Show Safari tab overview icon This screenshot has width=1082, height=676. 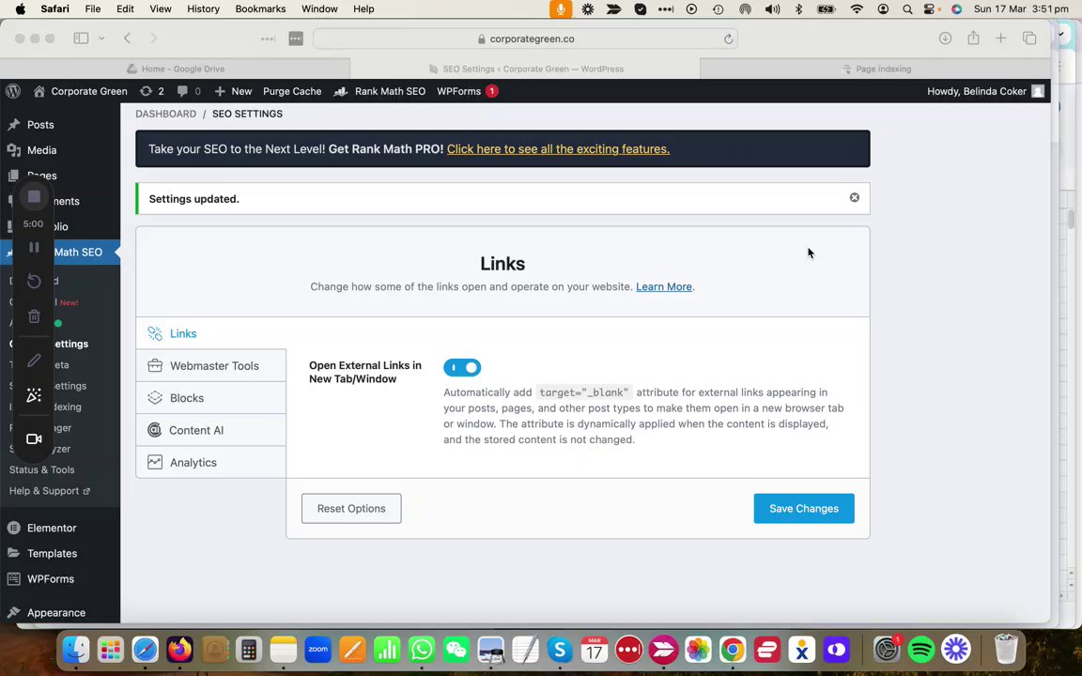pyautogui.click(x=1029, y=38)
